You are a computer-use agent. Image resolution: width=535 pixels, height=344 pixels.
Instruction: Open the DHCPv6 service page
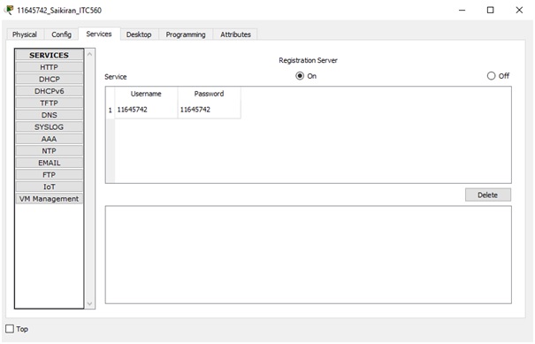(50, 91)
